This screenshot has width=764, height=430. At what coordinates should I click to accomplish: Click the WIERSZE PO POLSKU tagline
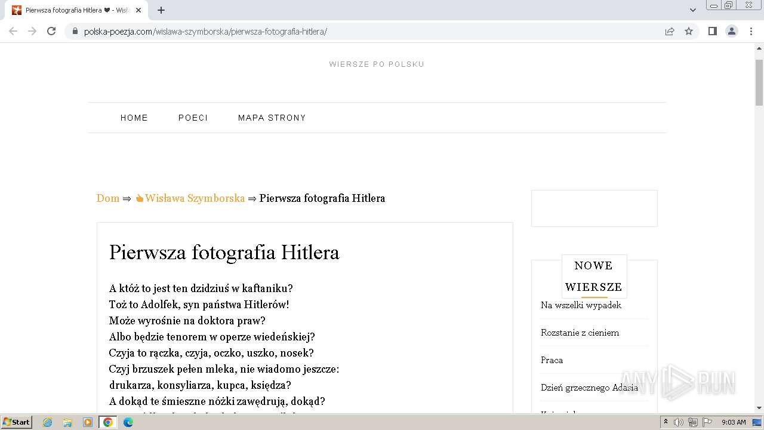[377, 64]
